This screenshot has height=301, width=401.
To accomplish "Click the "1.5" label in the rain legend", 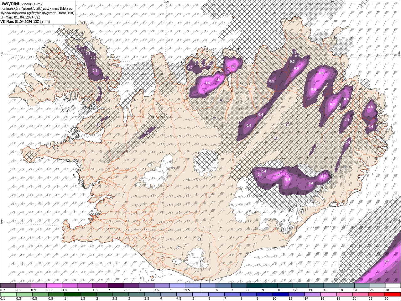I will click(x=83, y=299).
